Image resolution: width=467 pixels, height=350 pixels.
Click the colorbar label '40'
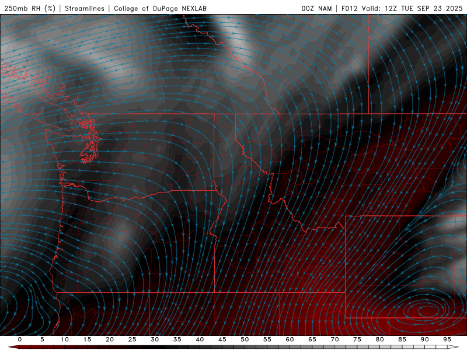[200, 339]
